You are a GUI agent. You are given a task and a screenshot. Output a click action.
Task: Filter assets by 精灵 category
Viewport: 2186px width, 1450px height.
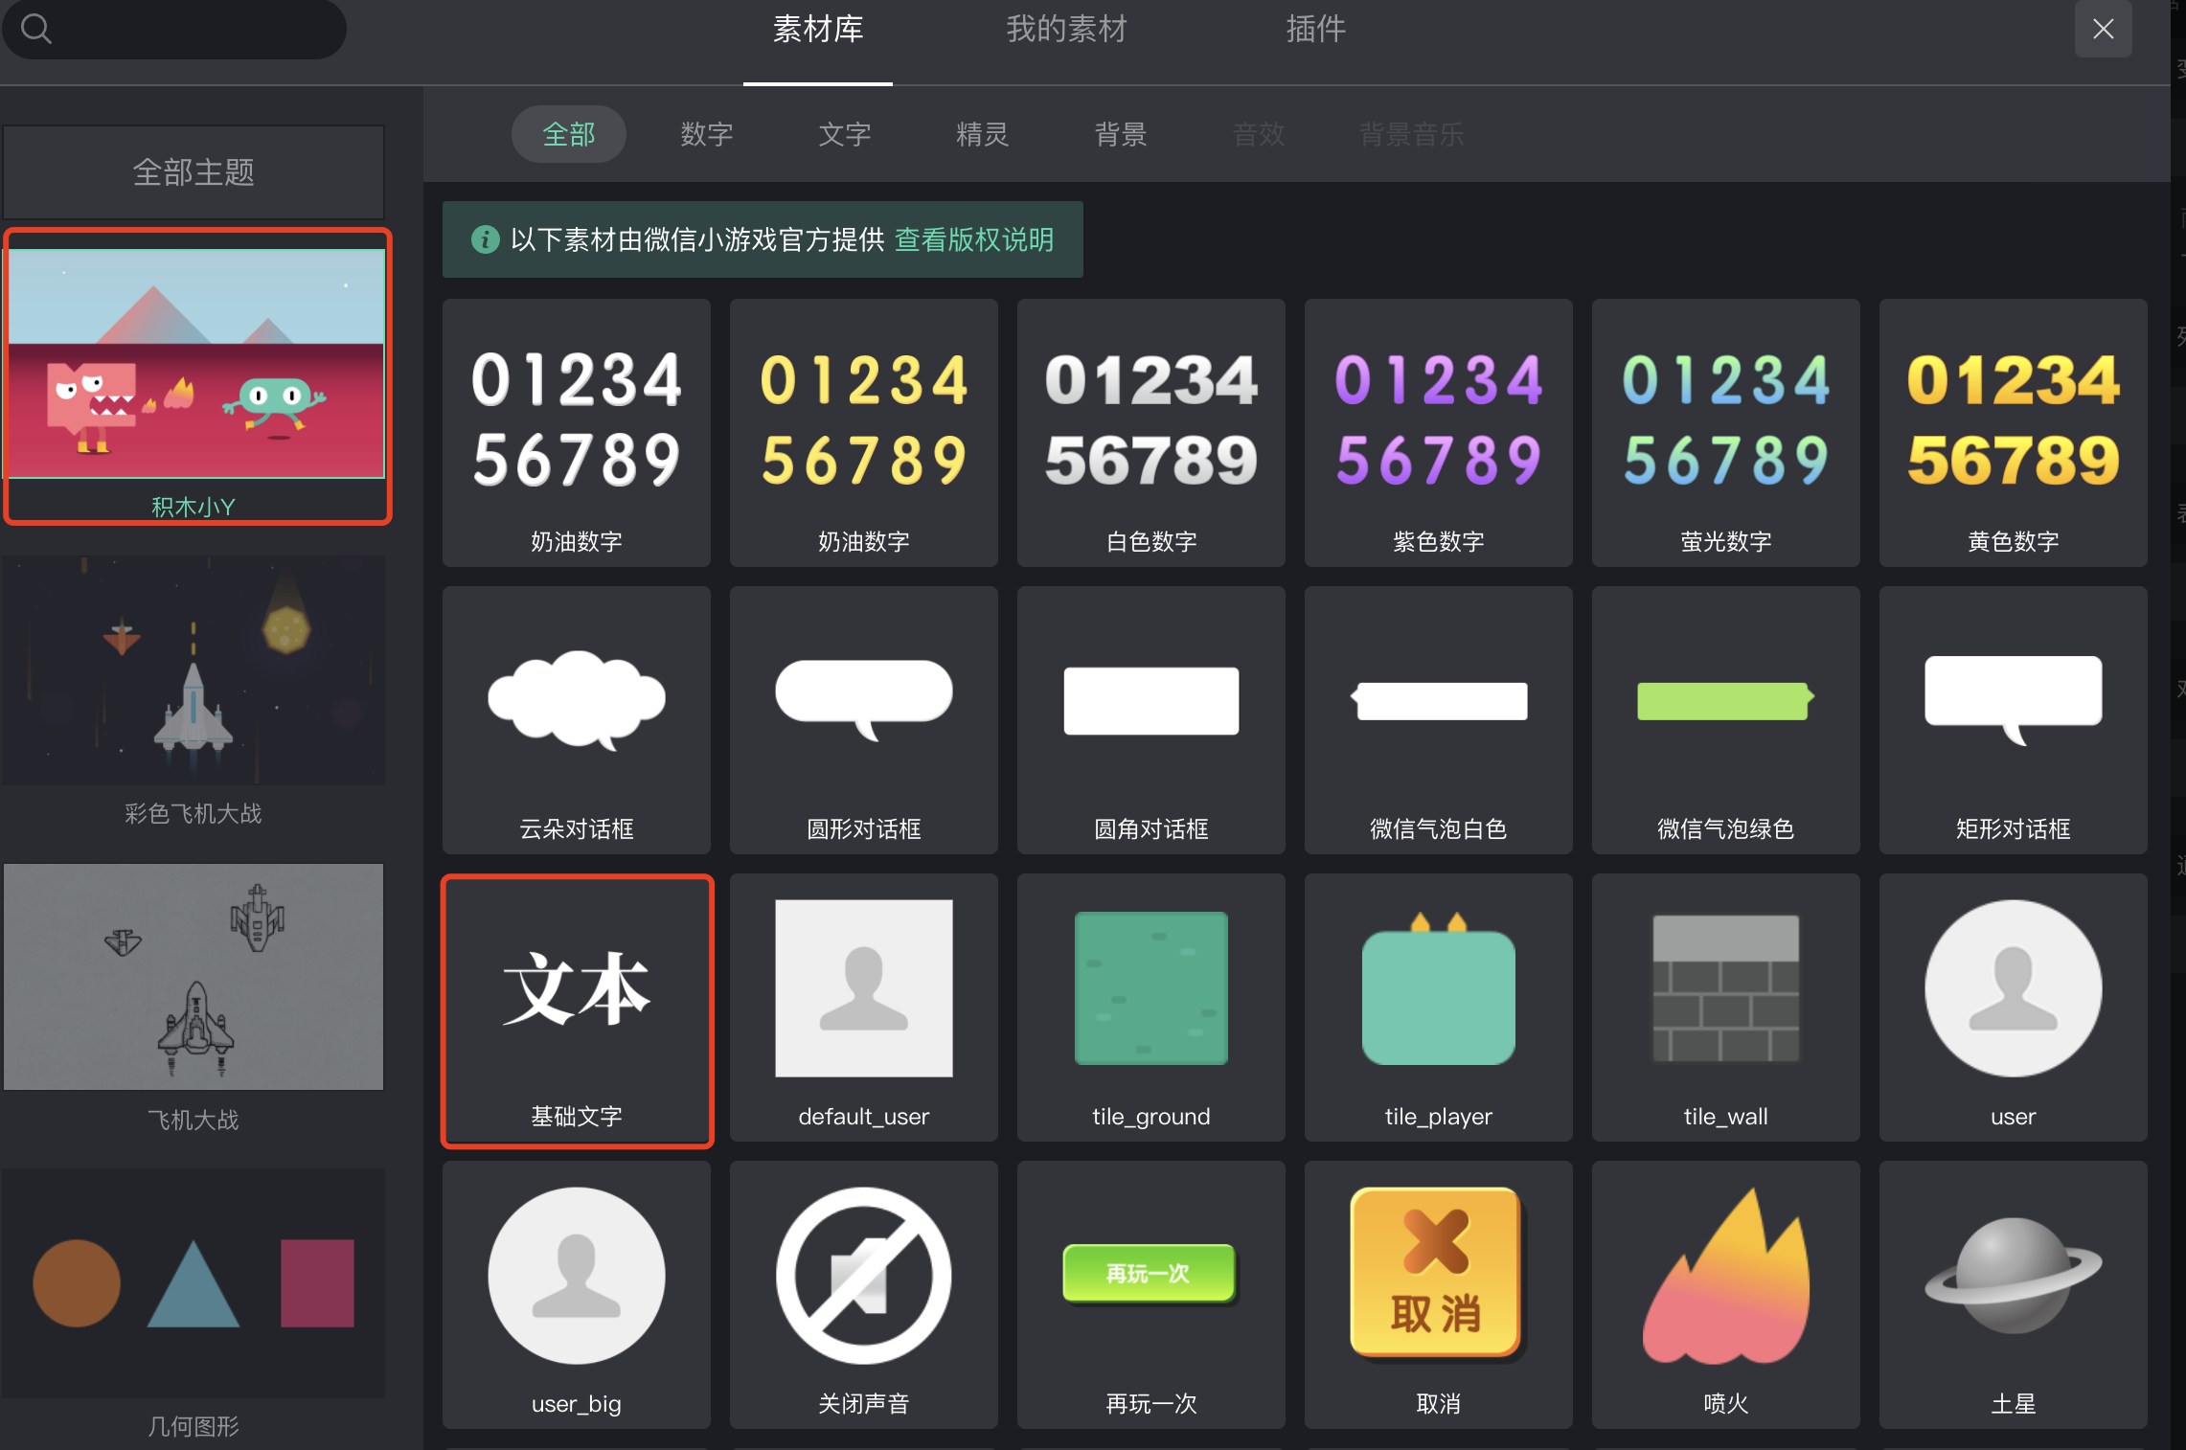coord(982,134)
